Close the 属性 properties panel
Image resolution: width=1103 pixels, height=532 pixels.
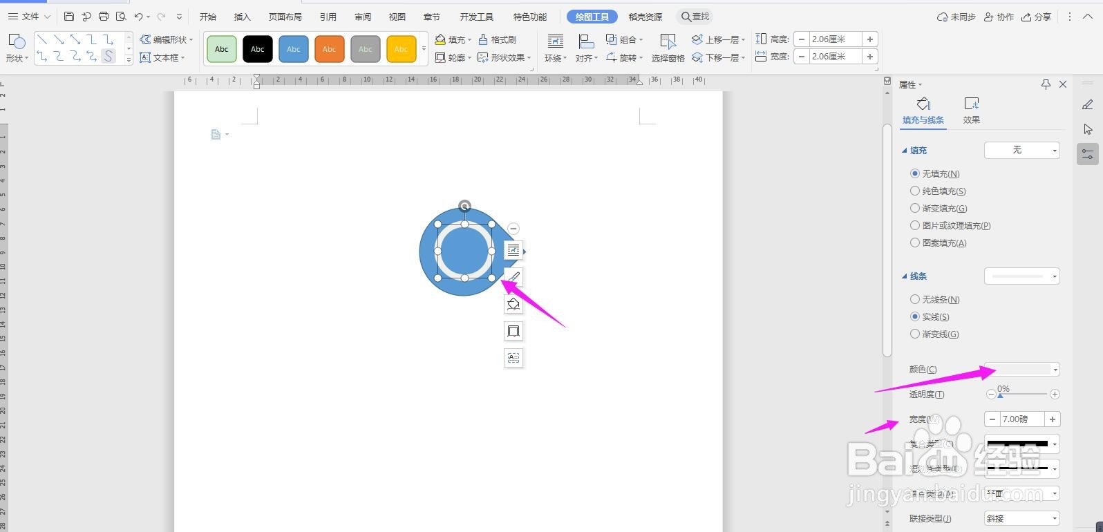click(x=1063, y=84)
